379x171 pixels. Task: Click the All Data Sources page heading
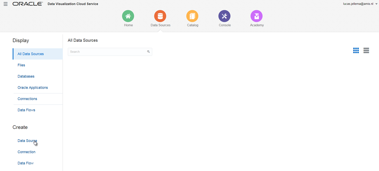coord(83,40)
